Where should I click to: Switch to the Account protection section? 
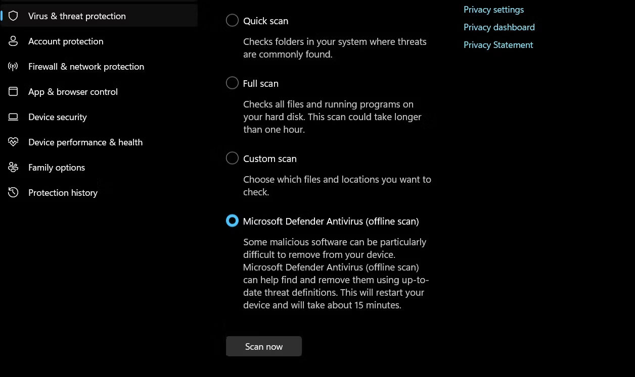[x=66, y=41]
